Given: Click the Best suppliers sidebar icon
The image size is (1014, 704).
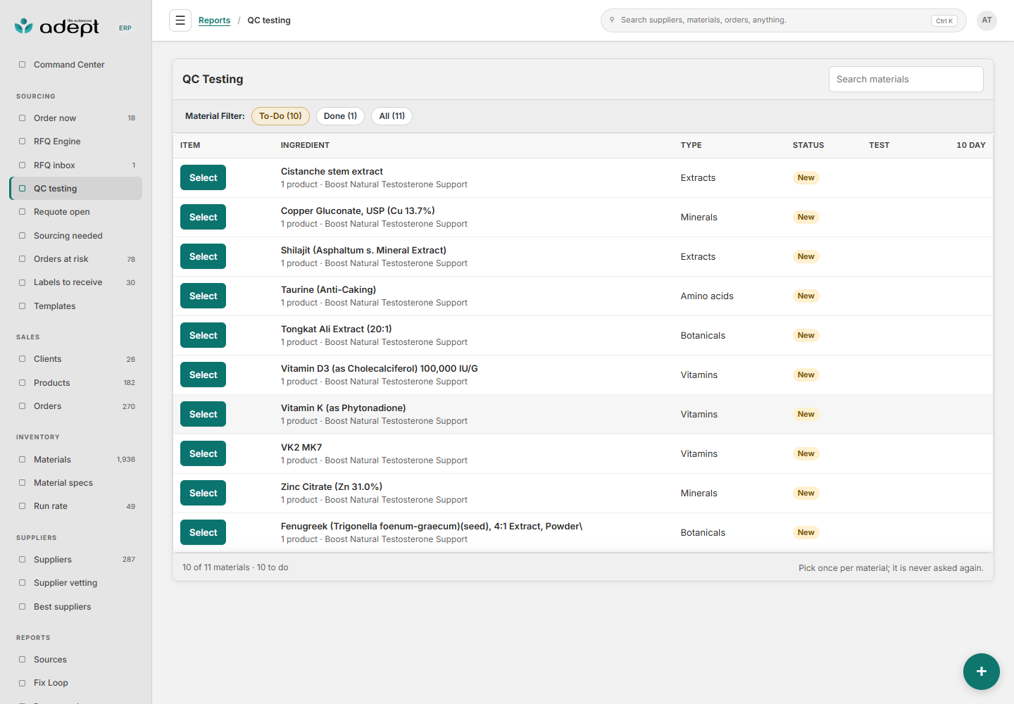Looking at the screenshot, I should tap(22, 607).
